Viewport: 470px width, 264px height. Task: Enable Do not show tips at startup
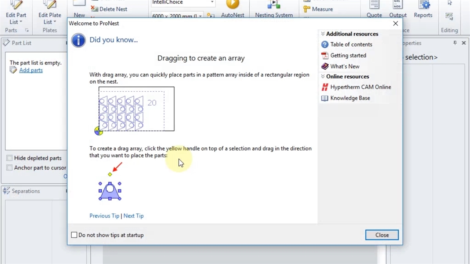click(x=74, y=235)
